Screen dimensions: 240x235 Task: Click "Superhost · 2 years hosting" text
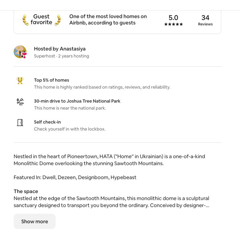61,56
